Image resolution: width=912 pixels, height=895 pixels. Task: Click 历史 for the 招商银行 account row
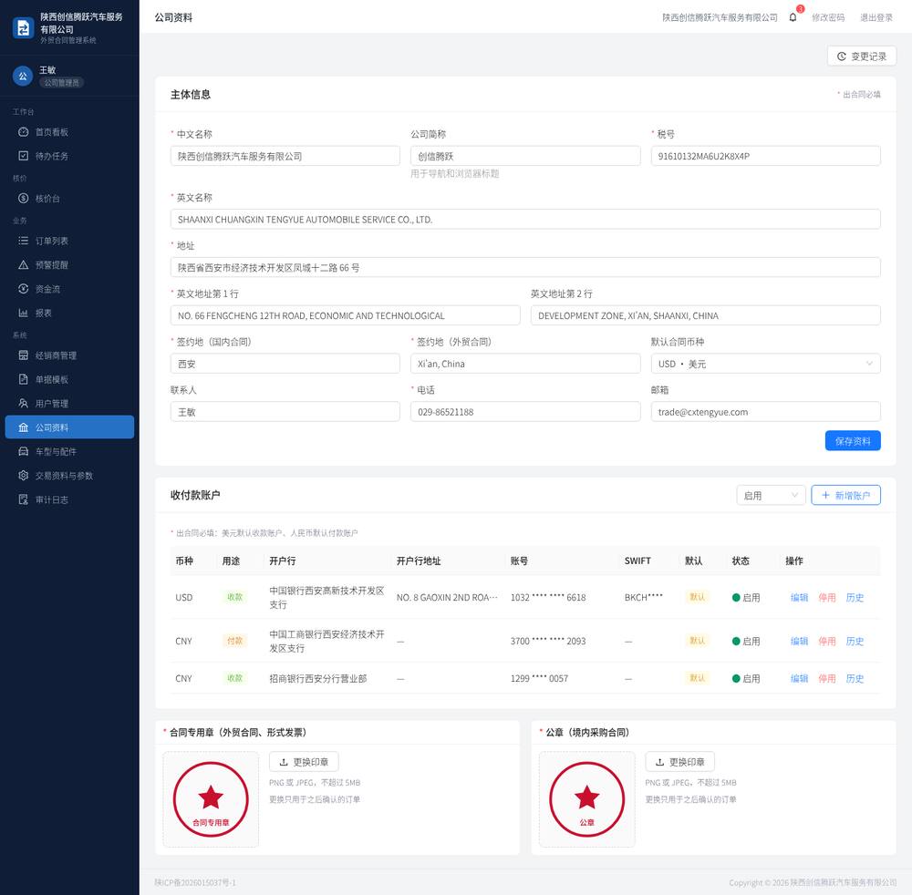click(855, 678)
